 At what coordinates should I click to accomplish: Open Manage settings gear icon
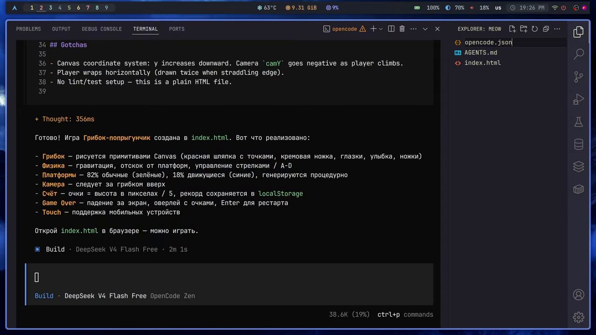579,317
